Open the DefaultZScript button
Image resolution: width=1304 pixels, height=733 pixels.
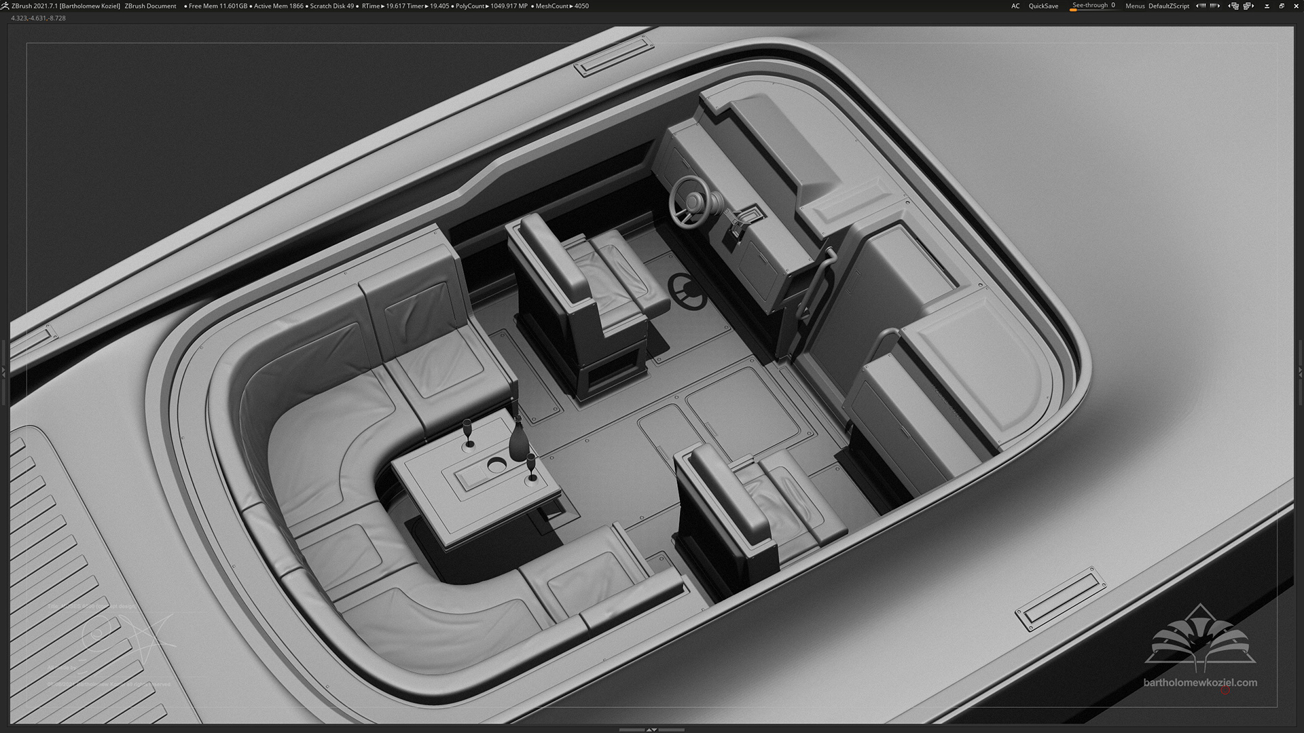(x=1168, y=6)
